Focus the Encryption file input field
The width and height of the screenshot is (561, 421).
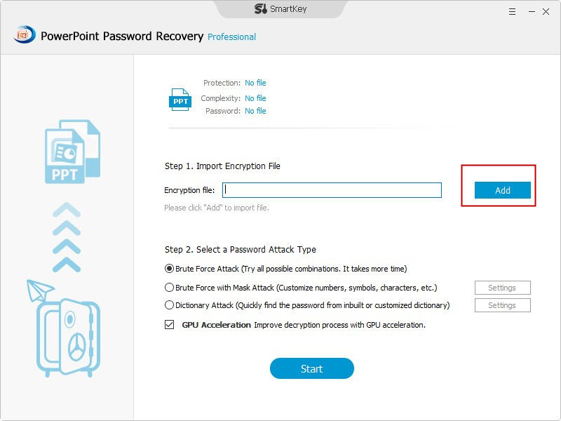pyautogui.click(x=332, y=190)
